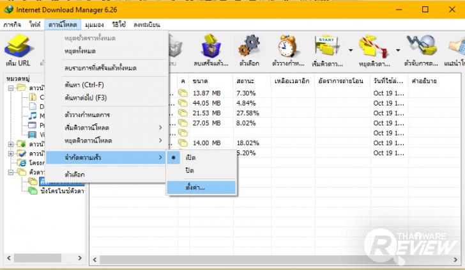Viewport: 465px width, 270px height.
Task: Select the unfinished downloads green-arrow folder
Action: 22,144
